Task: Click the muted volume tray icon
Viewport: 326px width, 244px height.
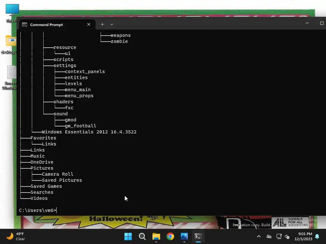Action: (x=287, y=236)
